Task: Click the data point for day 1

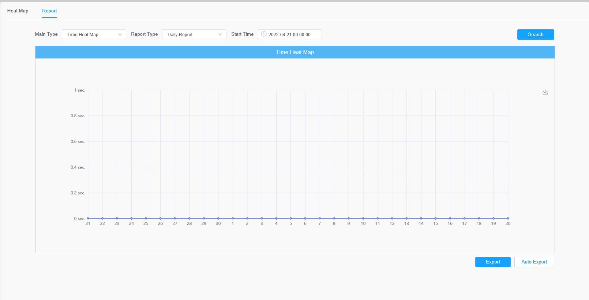Action: pyautogui.click(x=233, y=219)
